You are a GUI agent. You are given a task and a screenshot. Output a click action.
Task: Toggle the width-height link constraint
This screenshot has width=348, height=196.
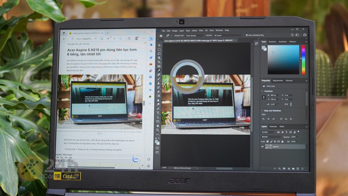tap(264, 97)
